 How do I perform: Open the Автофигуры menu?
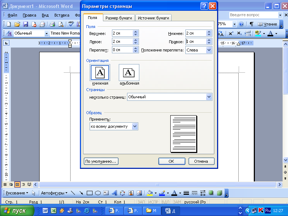pos(54,193)
